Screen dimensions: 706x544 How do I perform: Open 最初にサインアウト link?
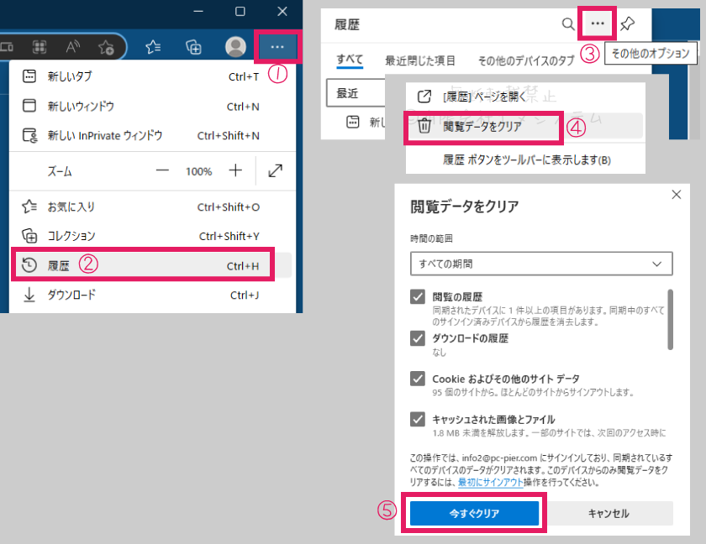[490, 483]
